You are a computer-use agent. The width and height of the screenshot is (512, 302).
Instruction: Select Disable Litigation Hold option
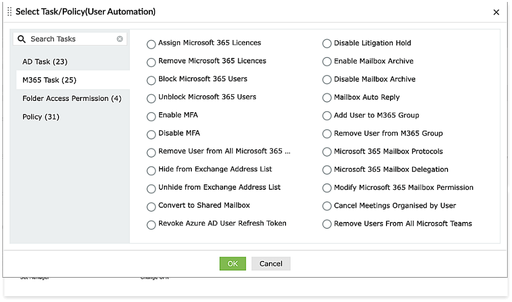pos(327,44)
